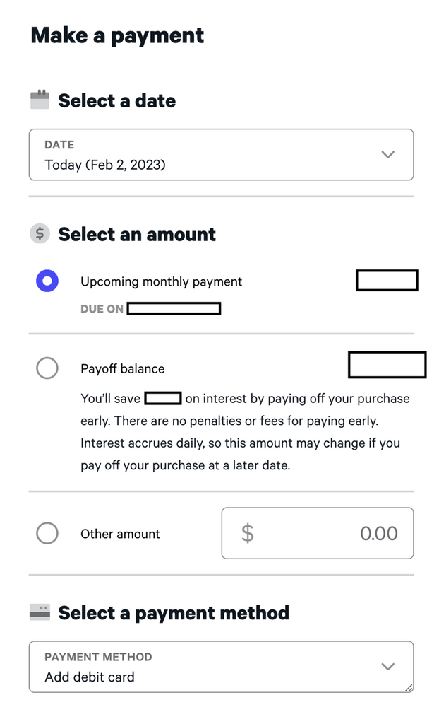
Task: Click the Select an amount heading
Action: click(137, 234)
